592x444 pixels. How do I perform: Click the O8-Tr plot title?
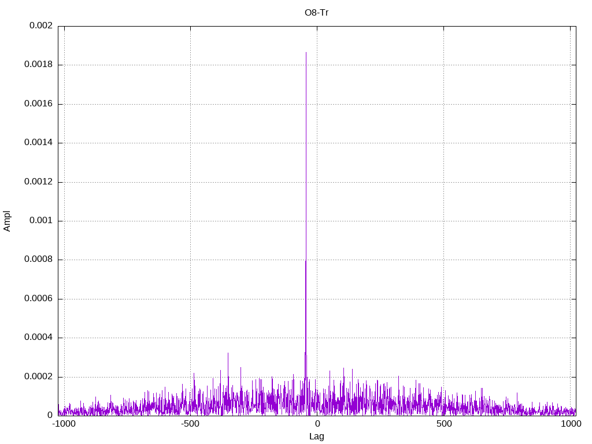coord(316,12)
